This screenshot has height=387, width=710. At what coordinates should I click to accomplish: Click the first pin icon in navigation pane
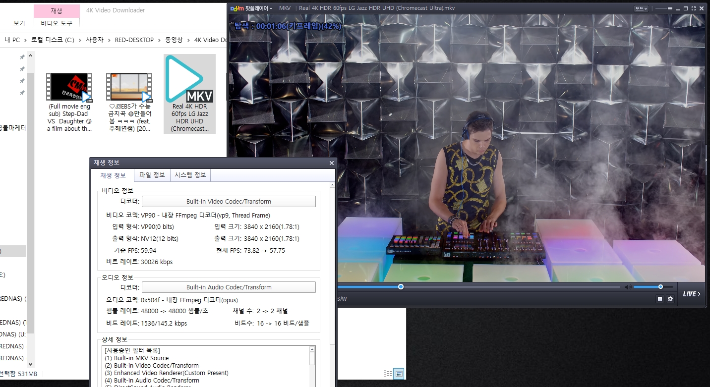point(22,57)
